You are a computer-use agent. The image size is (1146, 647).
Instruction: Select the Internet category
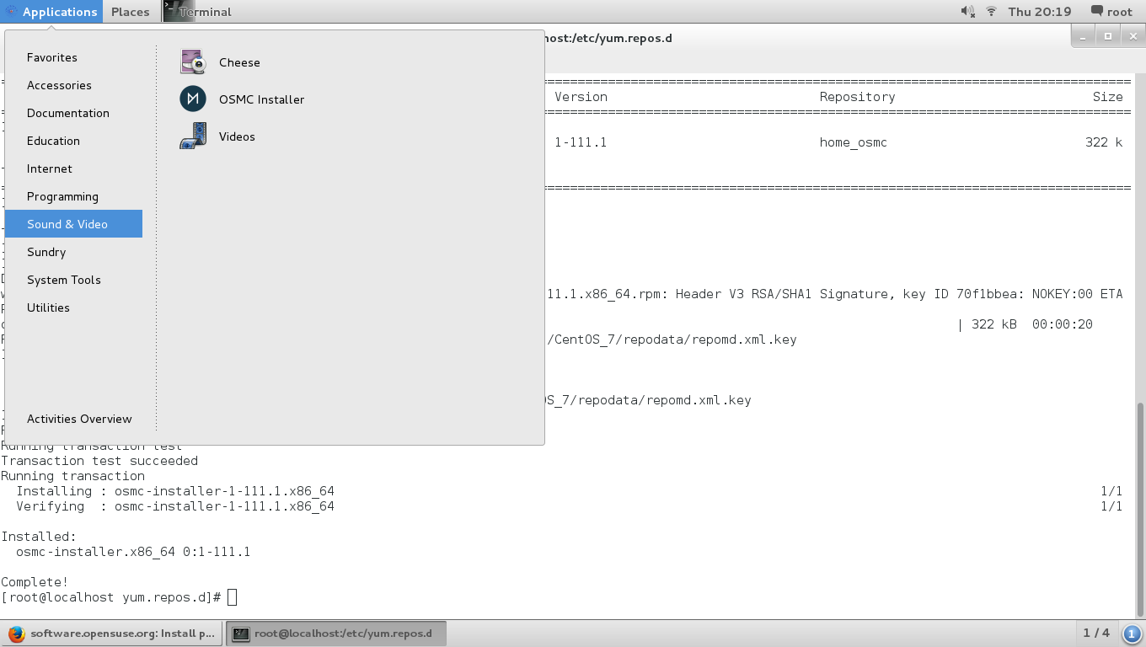(x=73, y=168)
